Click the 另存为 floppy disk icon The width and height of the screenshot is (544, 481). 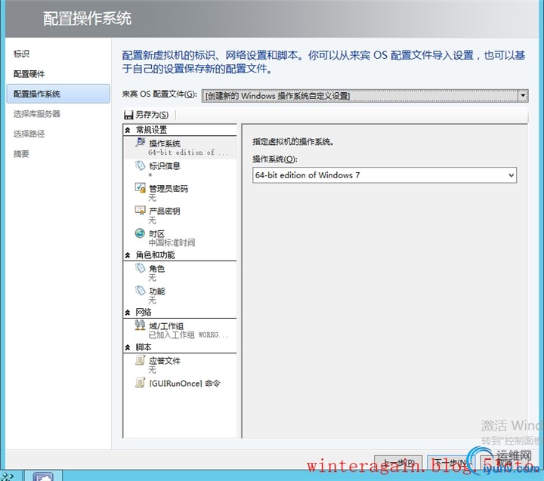point(128,115)
